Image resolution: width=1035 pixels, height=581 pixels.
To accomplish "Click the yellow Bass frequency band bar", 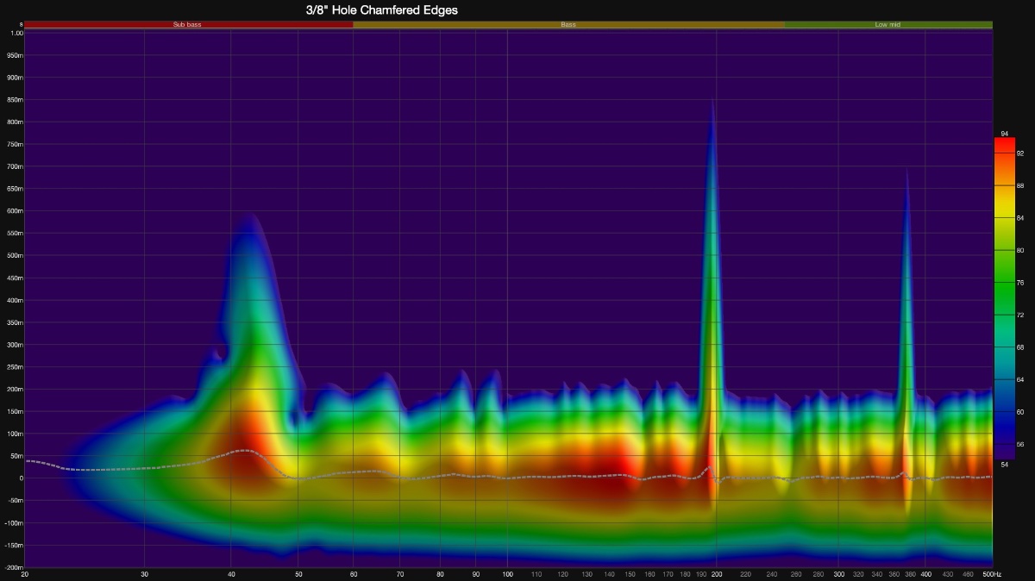I will pos(568,25).
